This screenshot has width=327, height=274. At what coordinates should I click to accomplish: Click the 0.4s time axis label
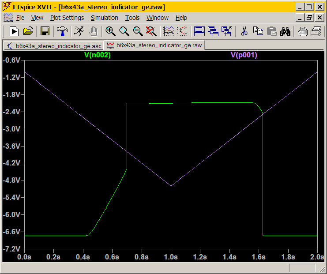[83, 257]
